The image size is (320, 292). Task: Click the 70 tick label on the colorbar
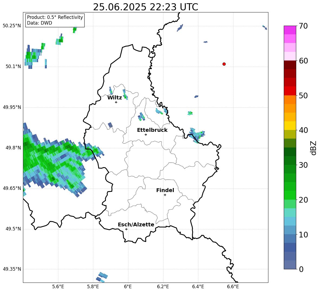point(303,26)
